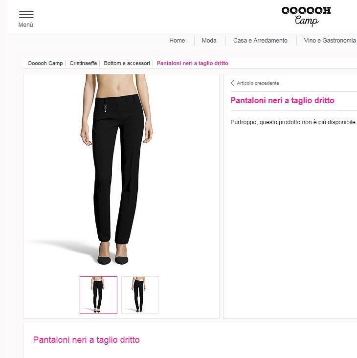Image resolution: width=357 pixels, height=358 pixels.
Task: Click the pink Pantaloni neri breadcrumb
Action: (x=192, y=63)
